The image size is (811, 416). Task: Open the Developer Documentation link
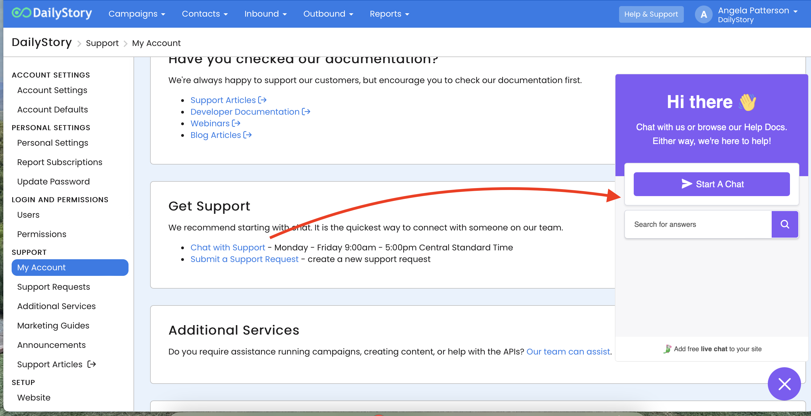coord(245,112)
